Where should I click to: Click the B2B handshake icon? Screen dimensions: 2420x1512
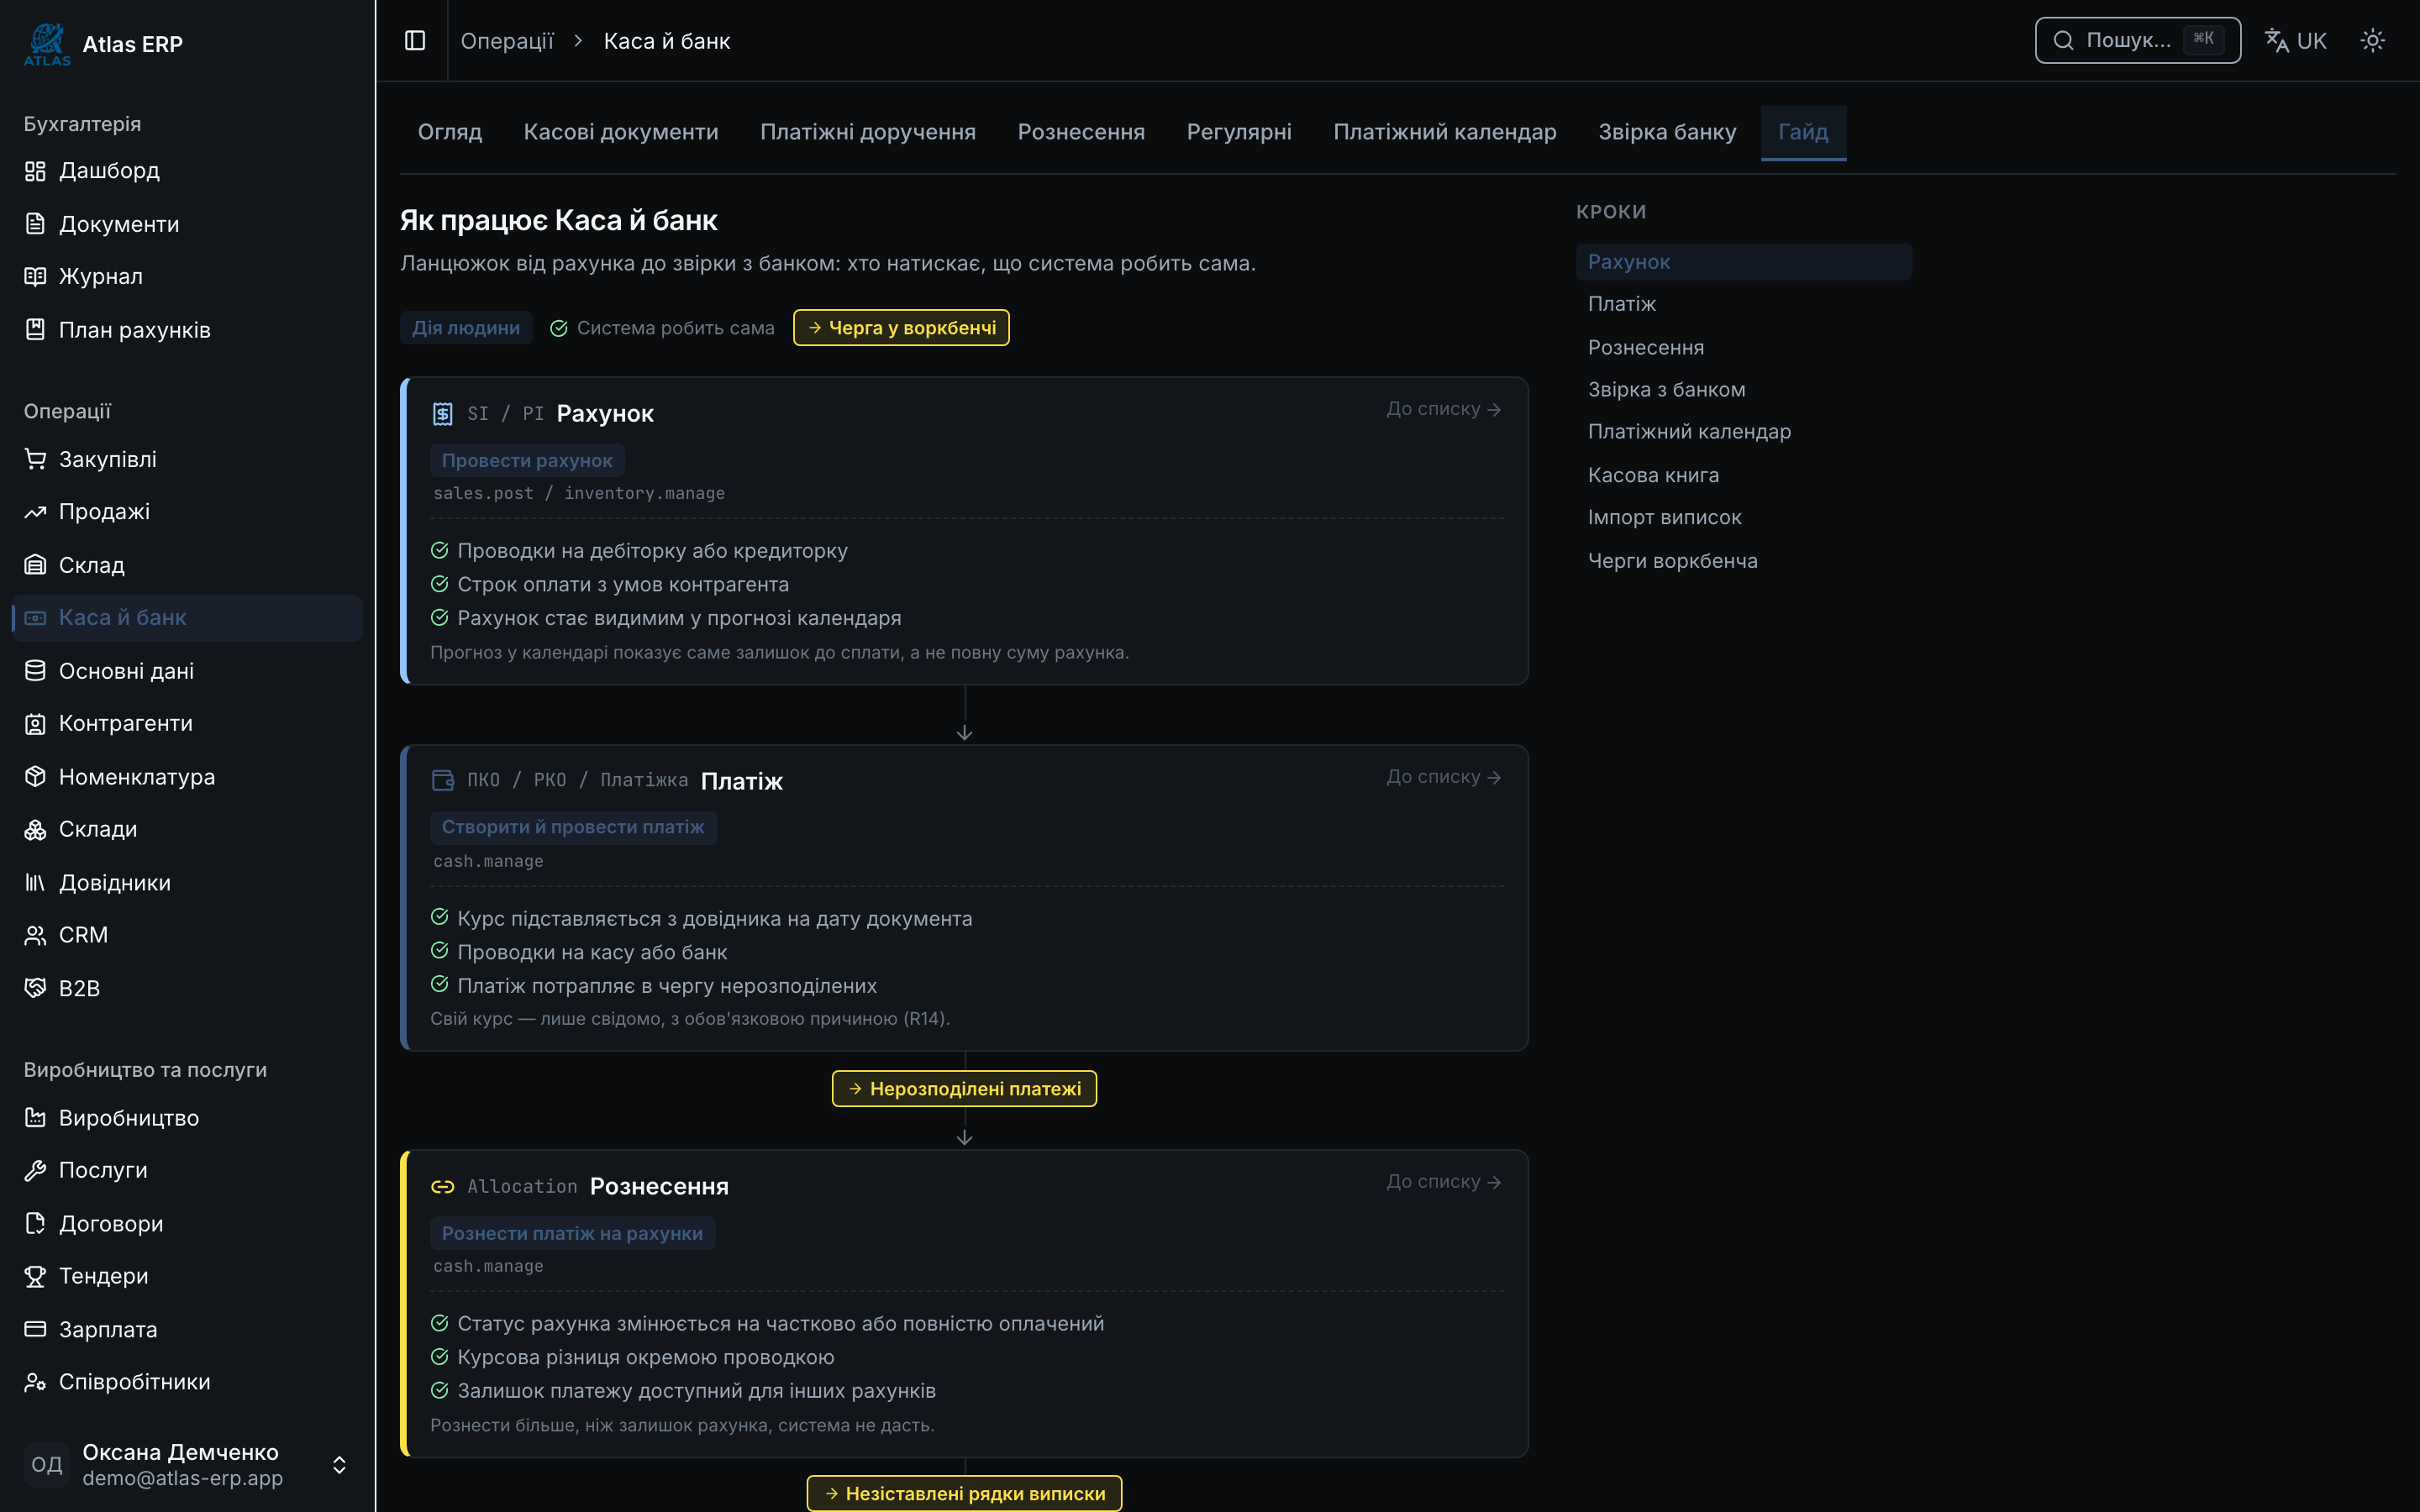tap(35, 988)
